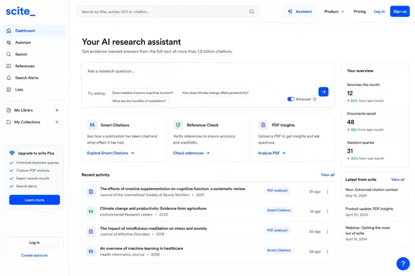View all recent activity

327,175
